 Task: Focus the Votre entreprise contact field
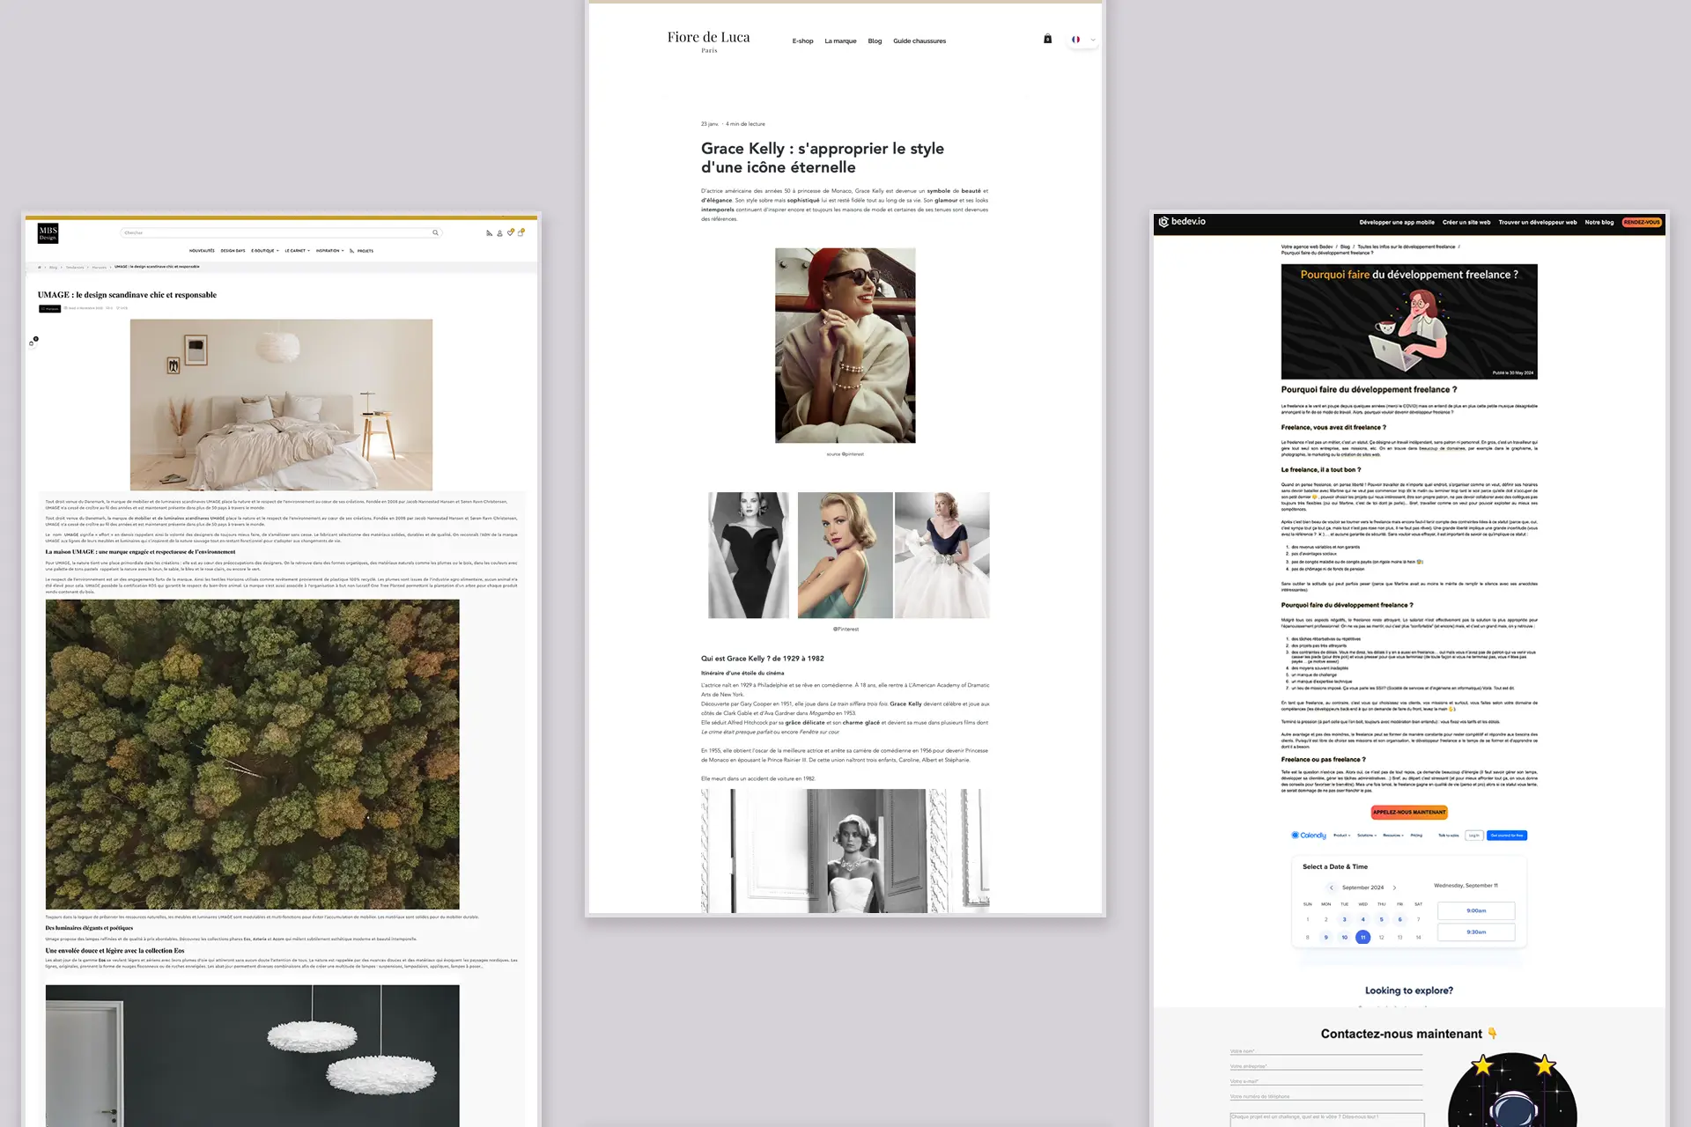click(x=1326, y=1066)
